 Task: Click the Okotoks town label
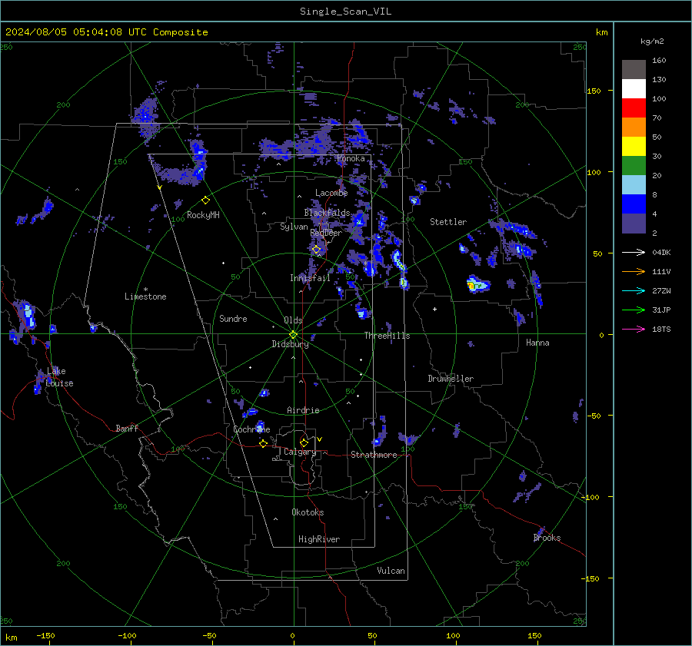coord(308,512)
